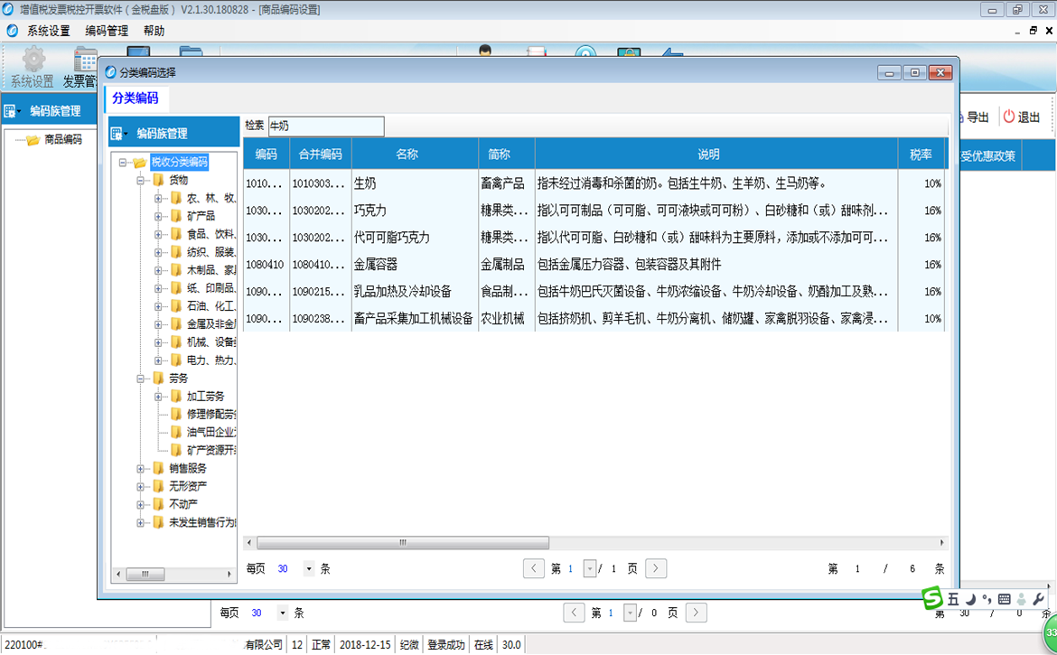Click the horizontal scrollbar under the results table
The image size is (1057, 655).
[403, 543]
